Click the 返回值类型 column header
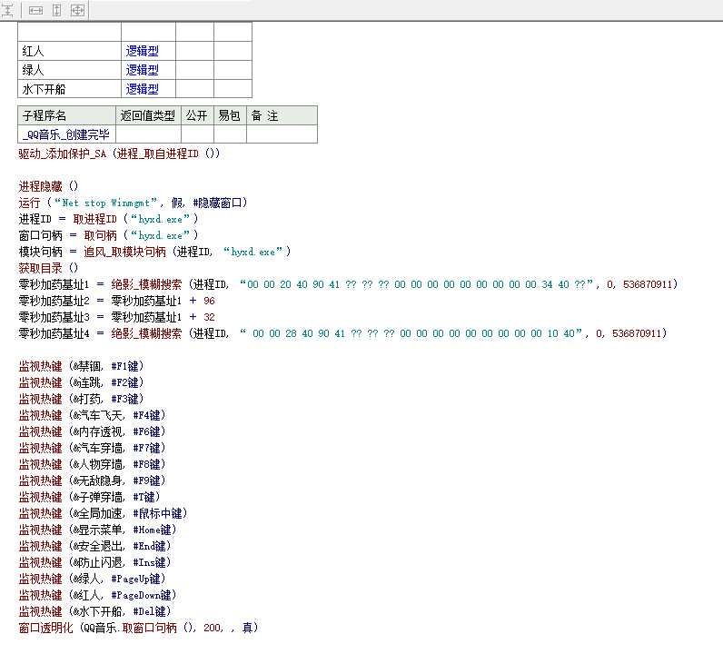 (x=148, y=115)
